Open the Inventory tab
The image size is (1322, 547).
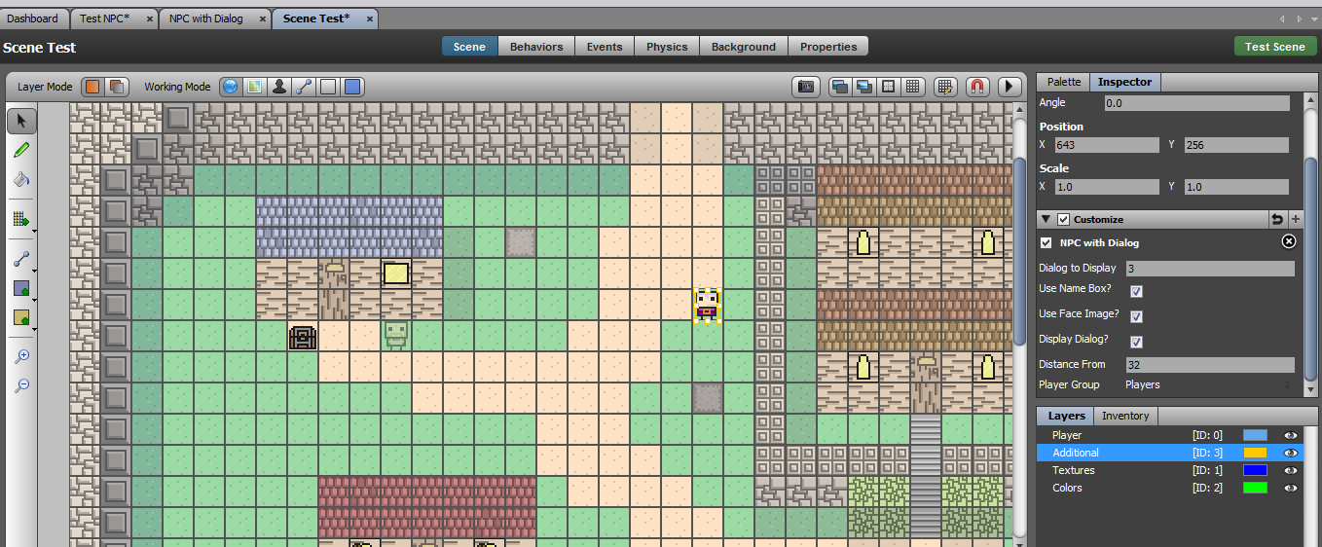coord(1125,416)
